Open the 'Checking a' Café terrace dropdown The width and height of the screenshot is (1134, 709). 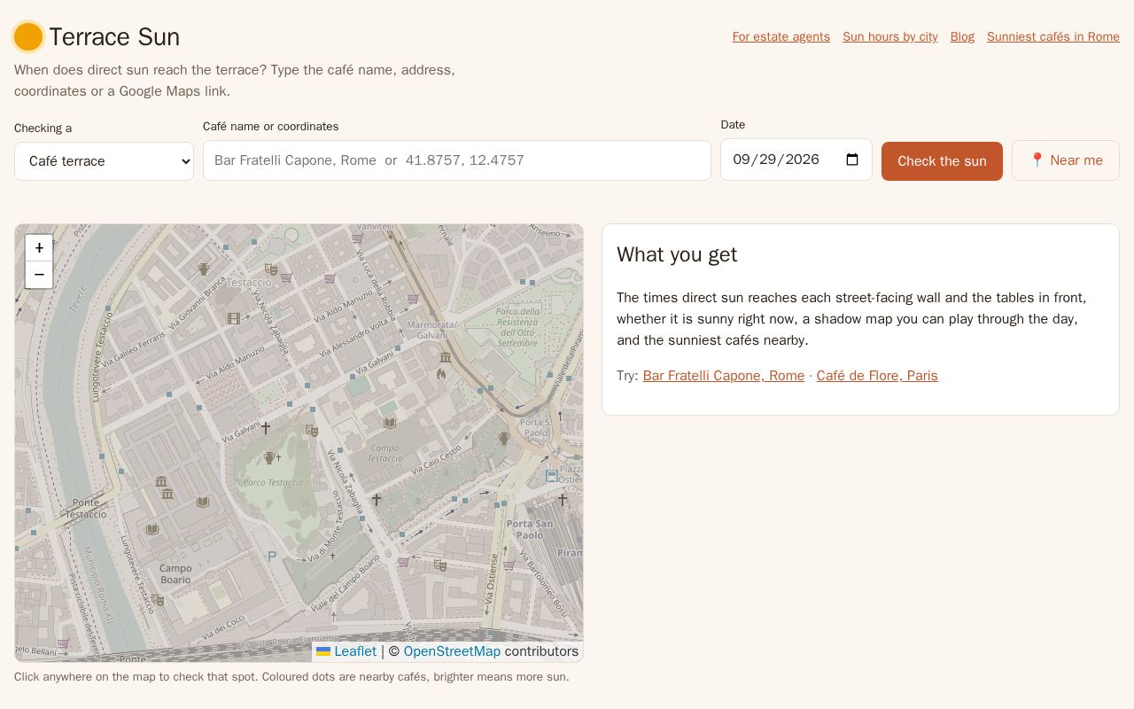[104, 161]
